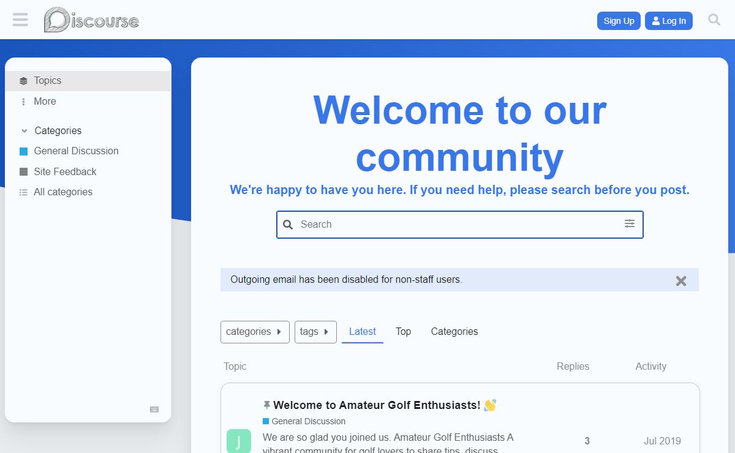This screenshot has height=453, width=735.
Task: Sort topics by Activity column
Action: [x=650, y=367]
